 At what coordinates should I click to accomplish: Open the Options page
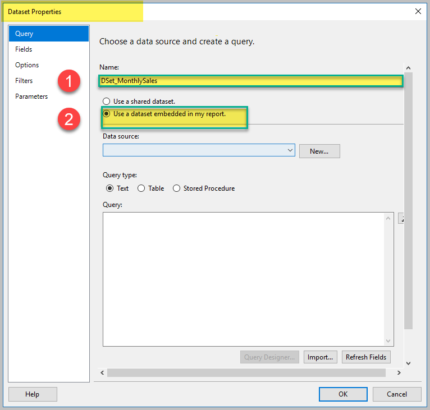49,65
